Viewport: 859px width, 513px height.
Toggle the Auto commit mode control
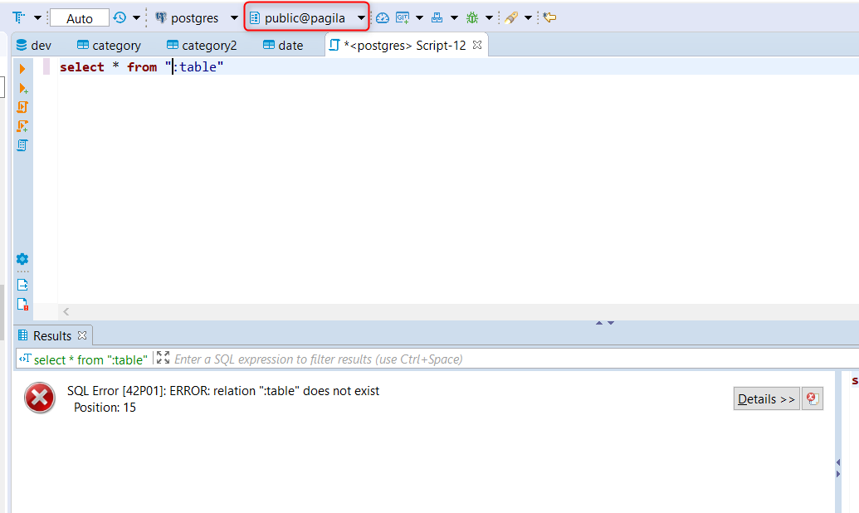(80, 17)
